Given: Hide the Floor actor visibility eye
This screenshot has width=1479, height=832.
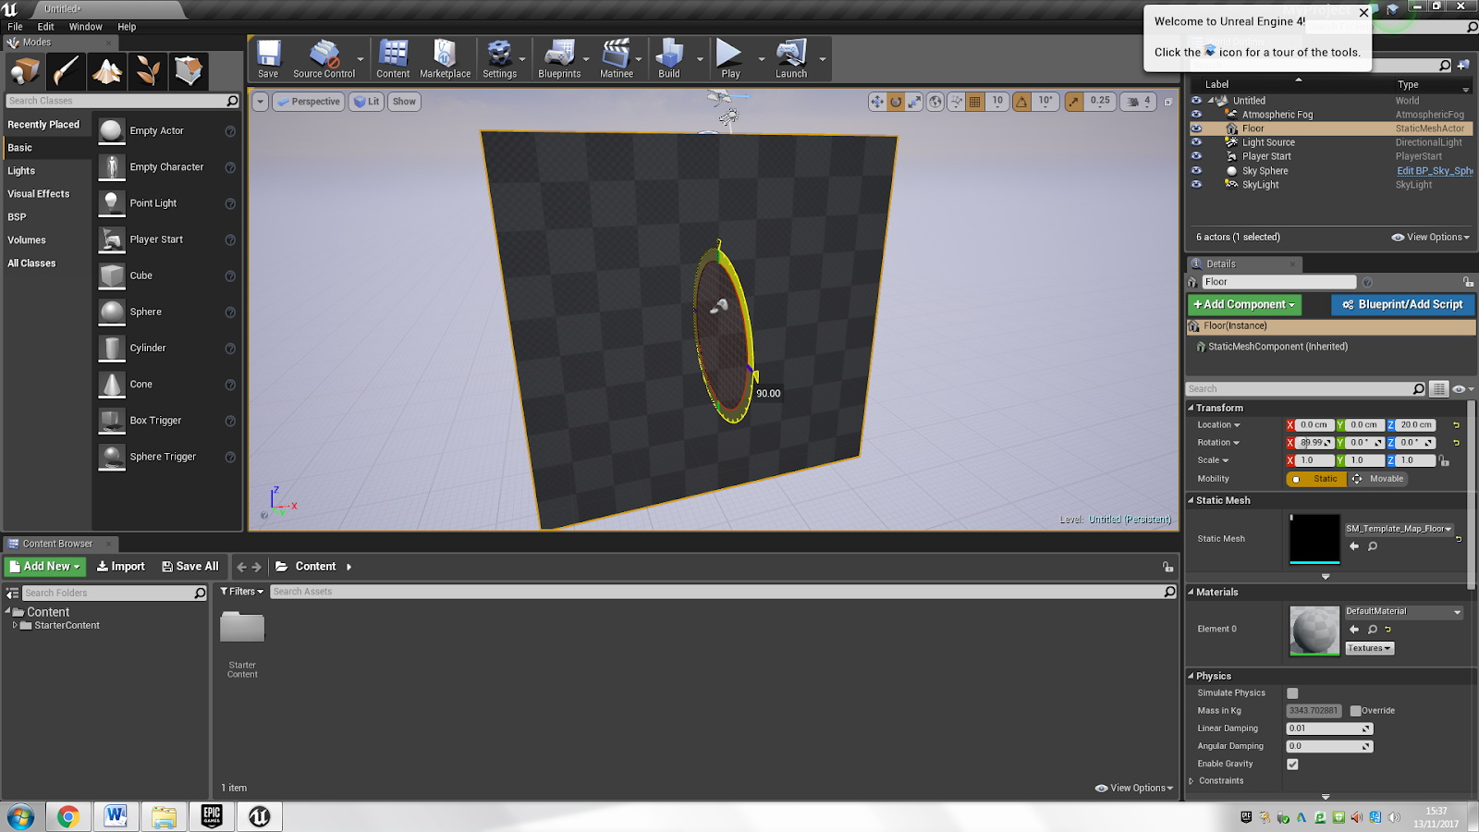Looking at the screenshot, I should coord(1196,128).
